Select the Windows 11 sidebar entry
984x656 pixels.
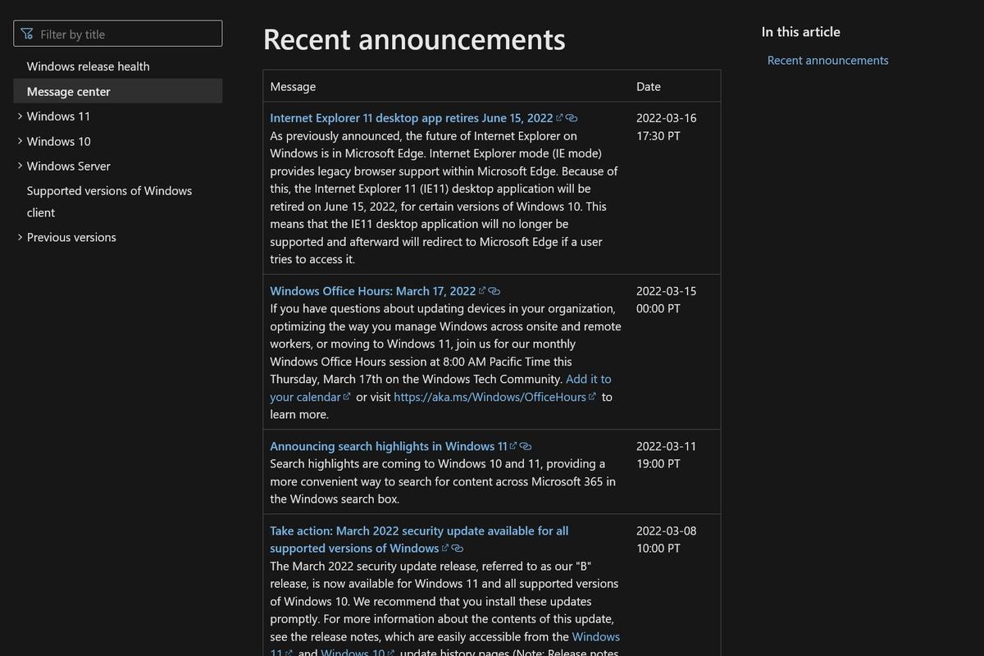[59, 116]
